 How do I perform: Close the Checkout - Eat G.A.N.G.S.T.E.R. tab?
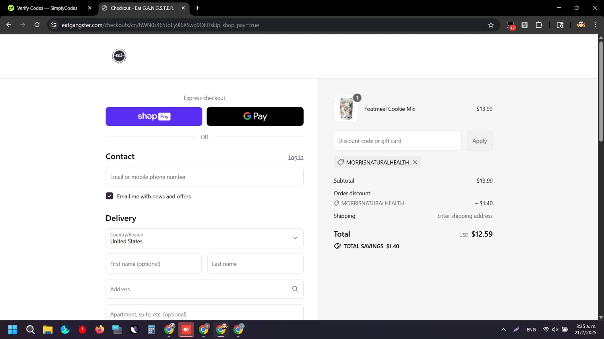click(183, 8)
